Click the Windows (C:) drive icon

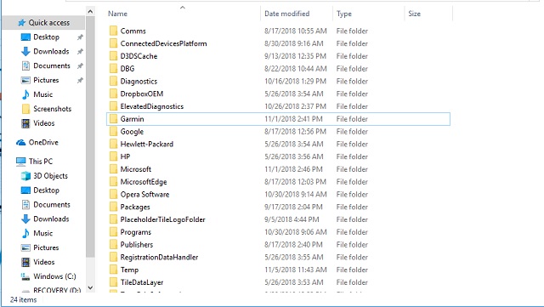(x=25, y=276)
